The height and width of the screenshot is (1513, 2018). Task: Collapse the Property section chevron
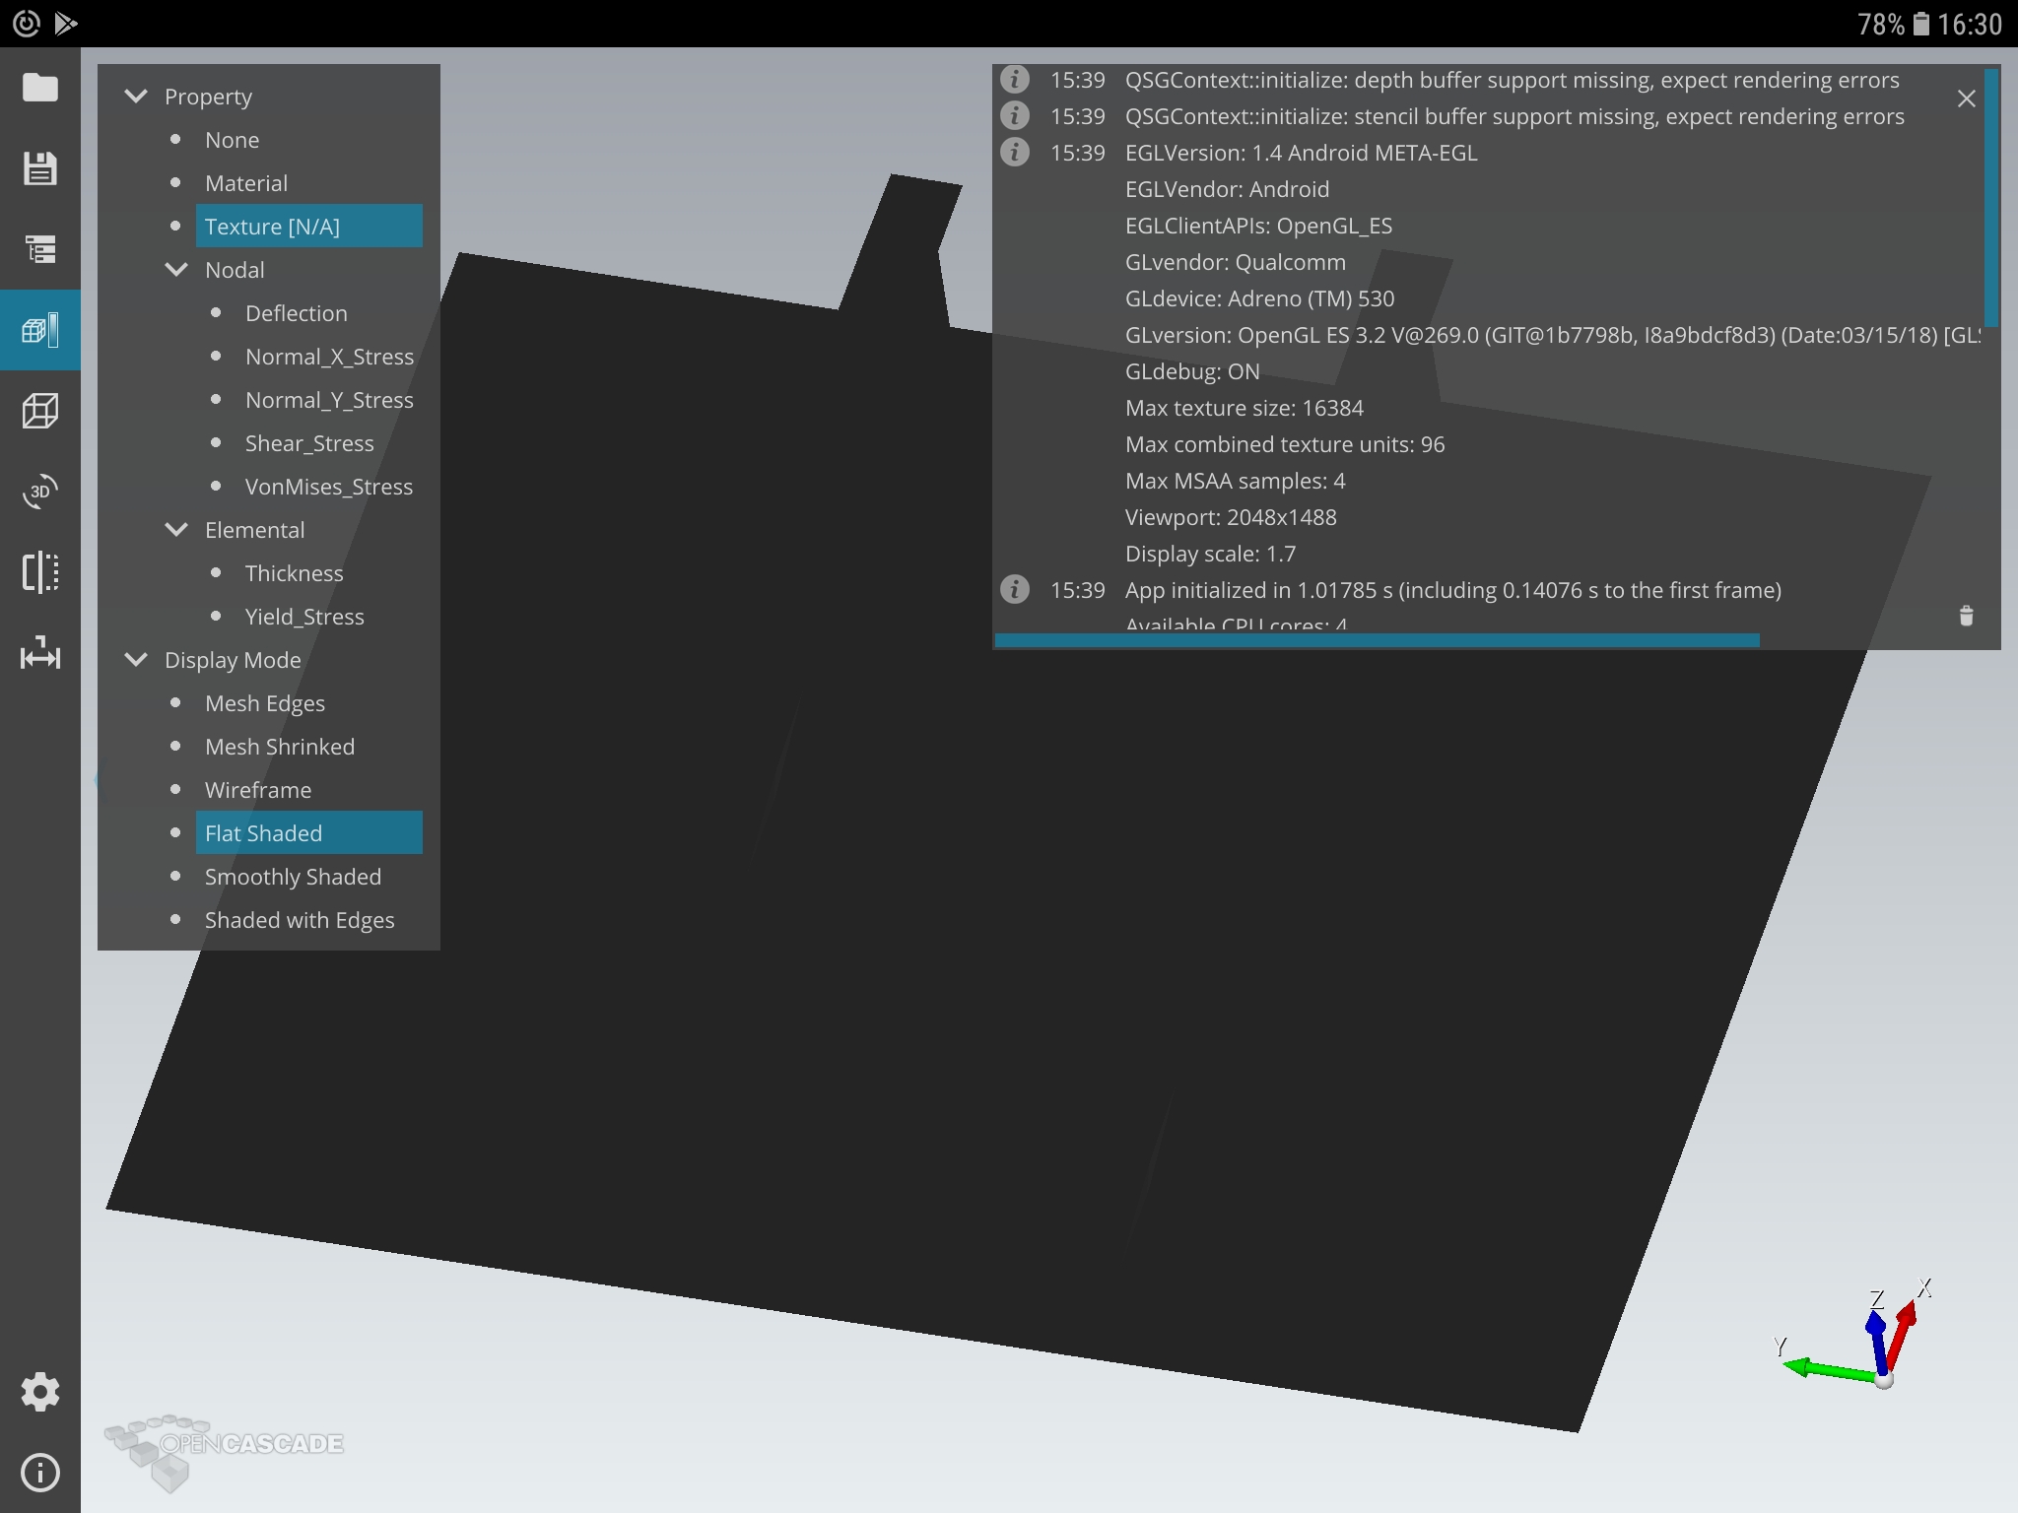[x=136, y=97]
